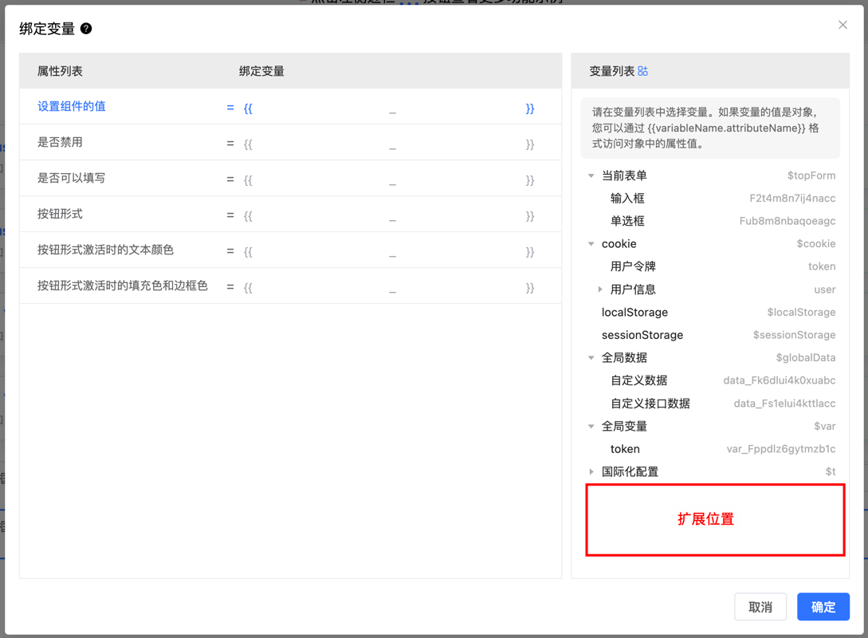Collapse the 全局数据 tree node
The image size is (868, 638).
591,358
